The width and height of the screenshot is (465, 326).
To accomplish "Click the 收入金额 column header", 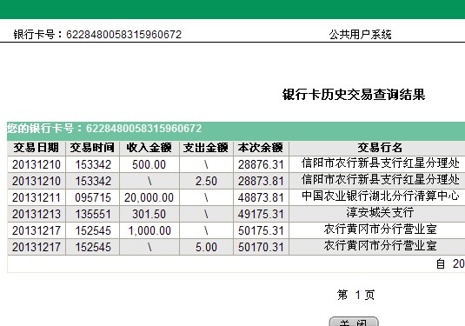I will tap(149, 148).
